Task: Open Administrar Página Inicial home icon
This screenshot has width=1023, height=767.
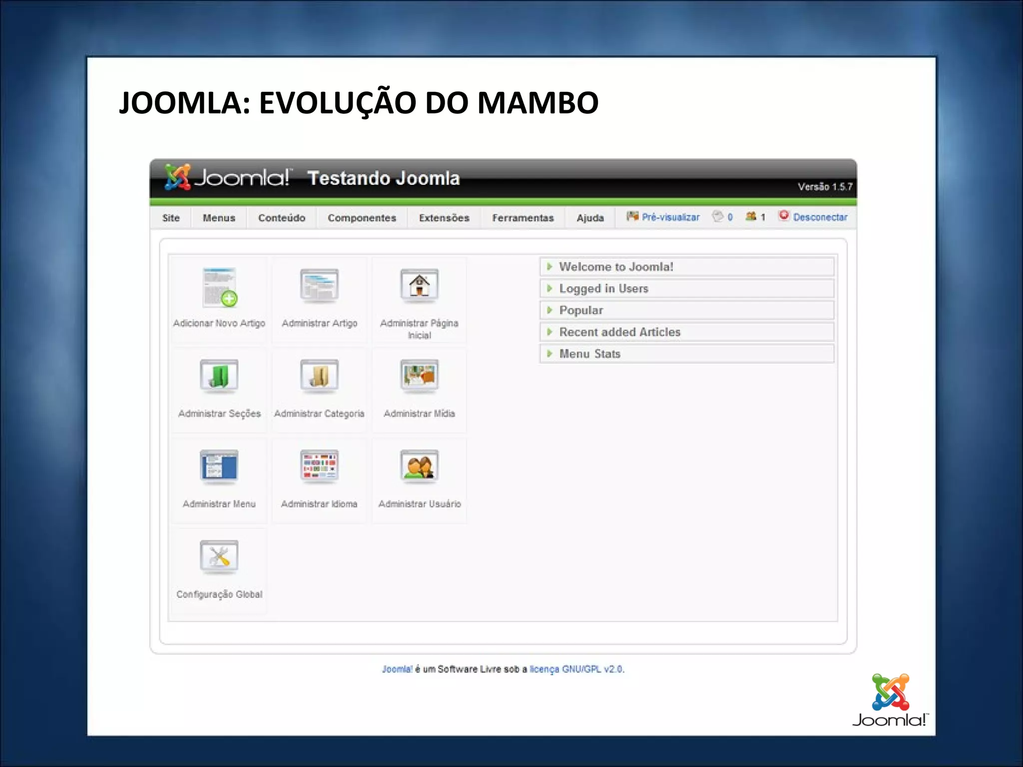Action: point(419,286)
